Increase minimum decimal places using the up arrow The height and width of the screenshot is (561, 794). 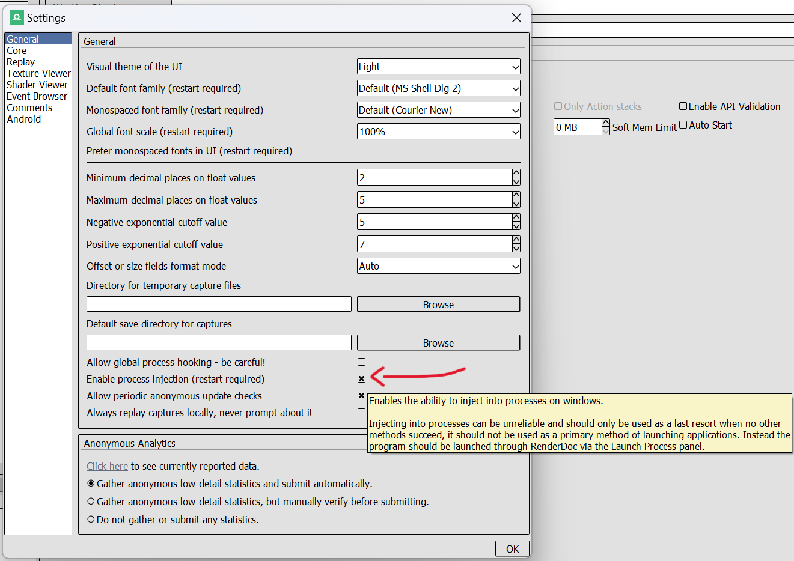[x=516, y=174]
